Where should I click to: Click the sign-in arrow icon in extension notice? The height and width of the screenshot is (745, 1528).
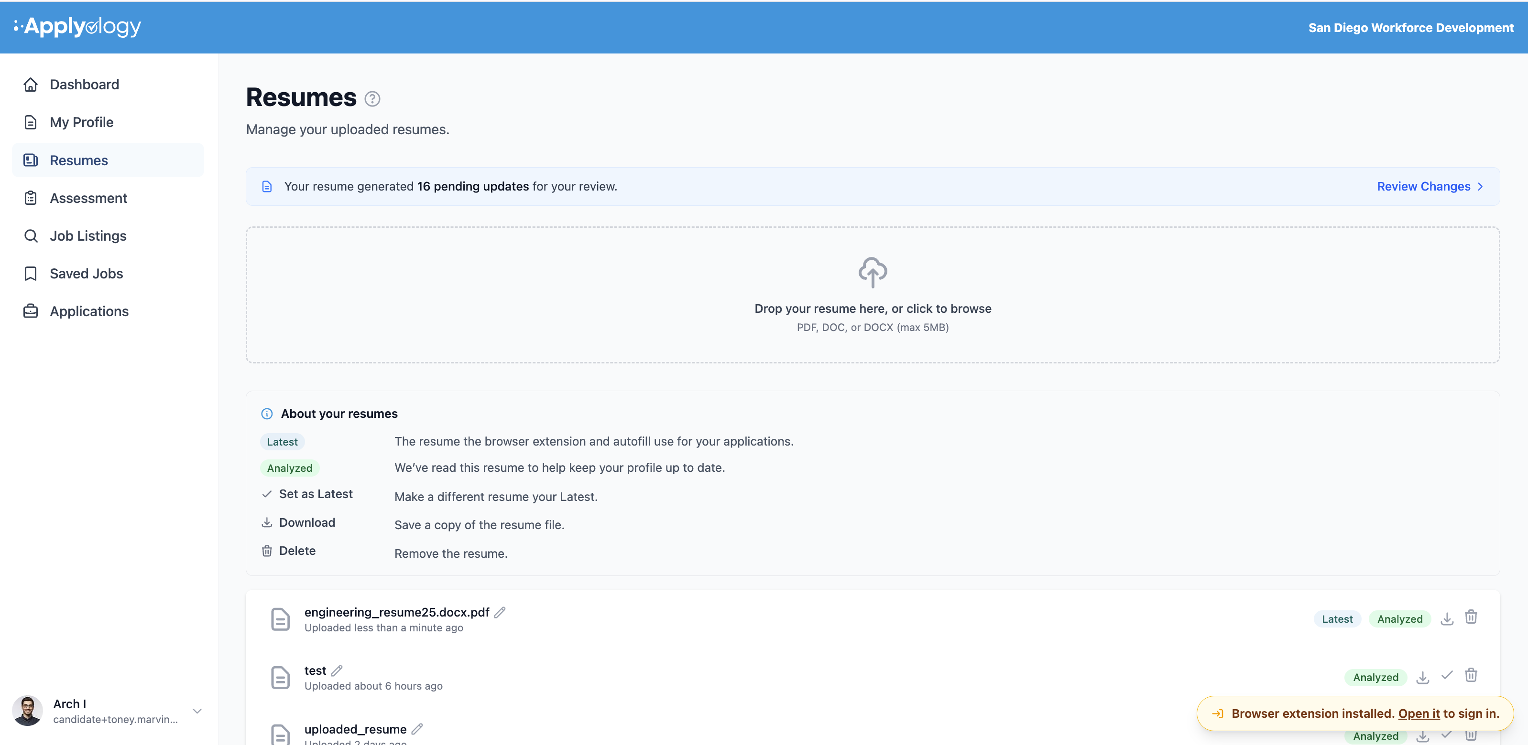pos(1217,713)
